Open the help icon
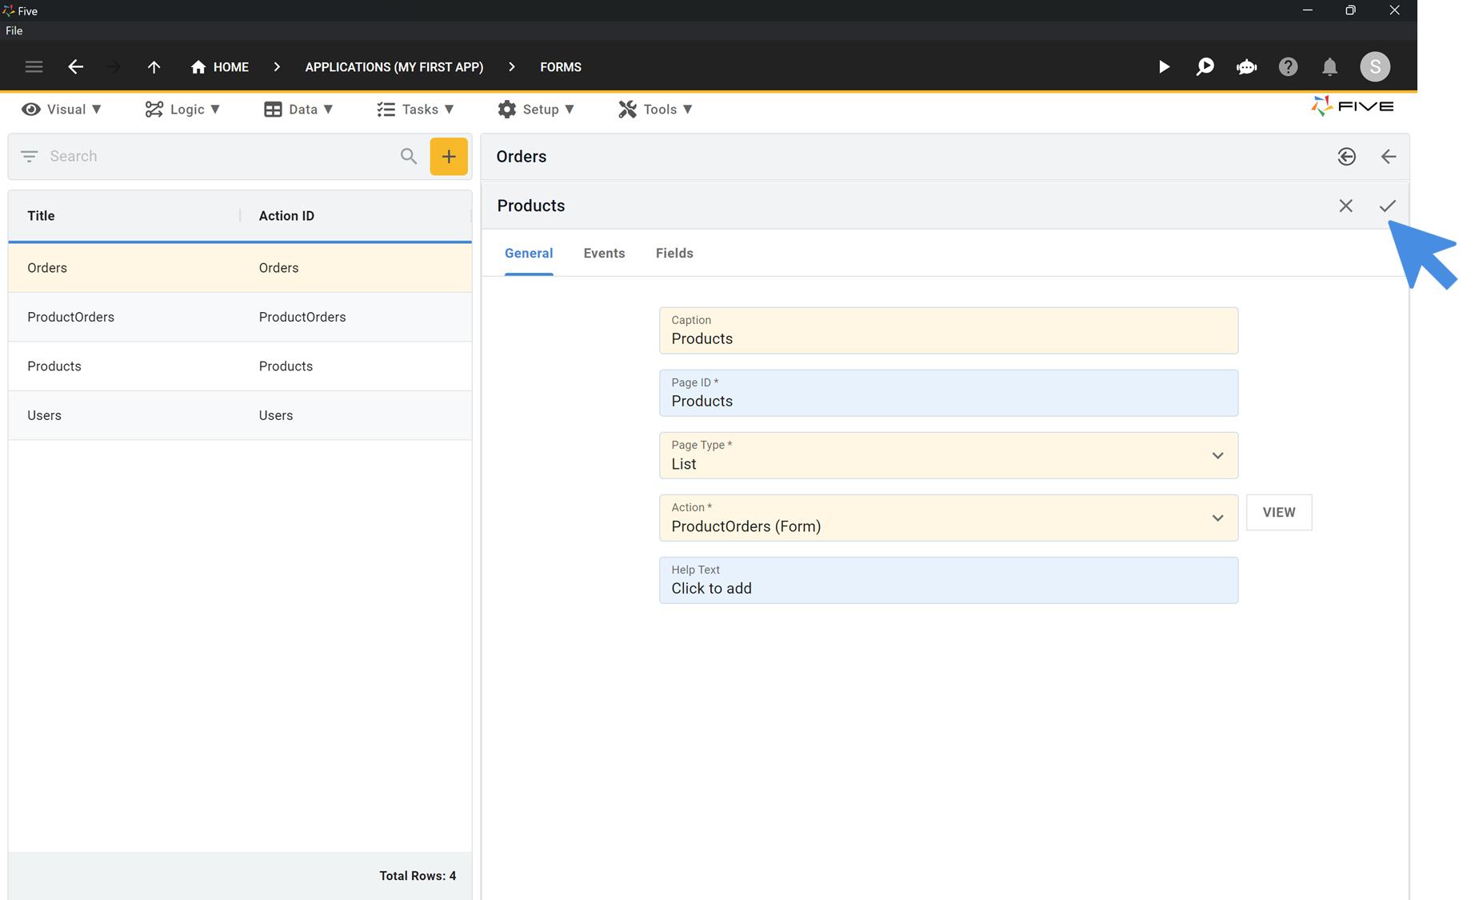Viewport: 1483px width, 900px height. (x=1288, y=66)
